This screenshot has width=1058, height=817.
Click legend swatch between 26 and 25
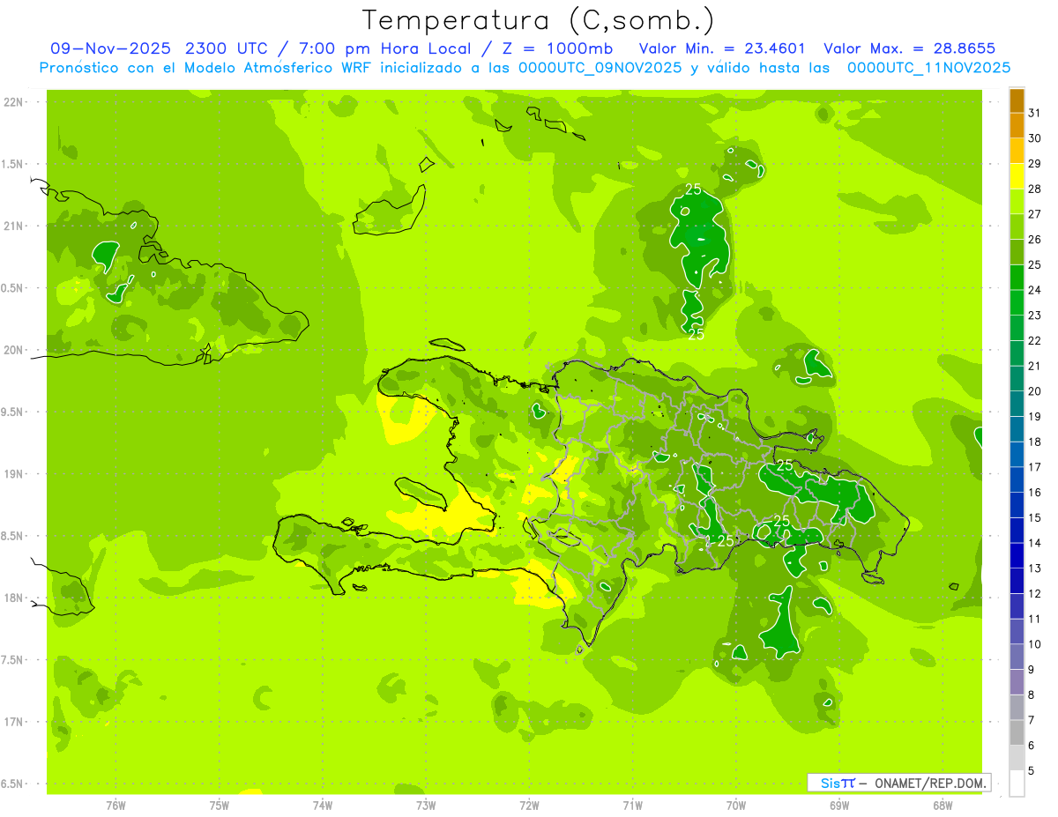click(x=1017, y=252)
